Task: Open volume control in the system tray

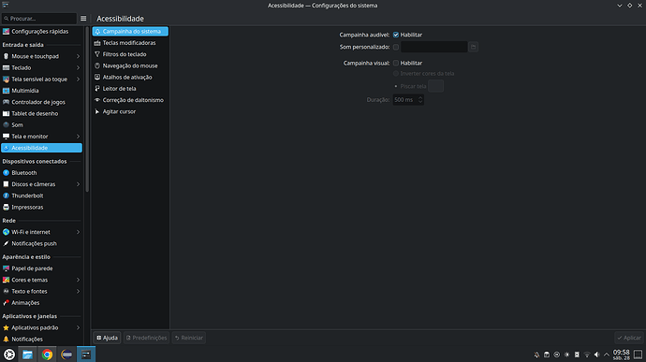Action: tap(596, 355)
